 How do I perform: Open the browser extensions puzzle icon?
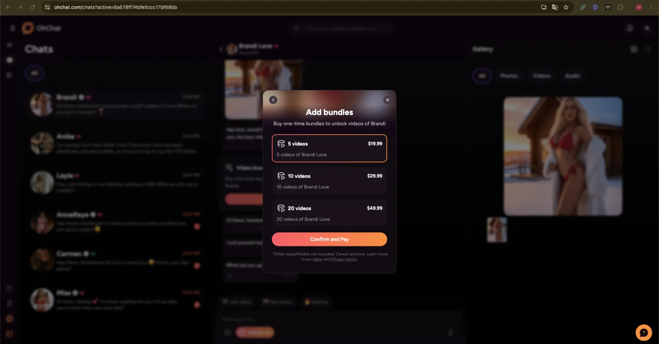(x=620, y=7)
